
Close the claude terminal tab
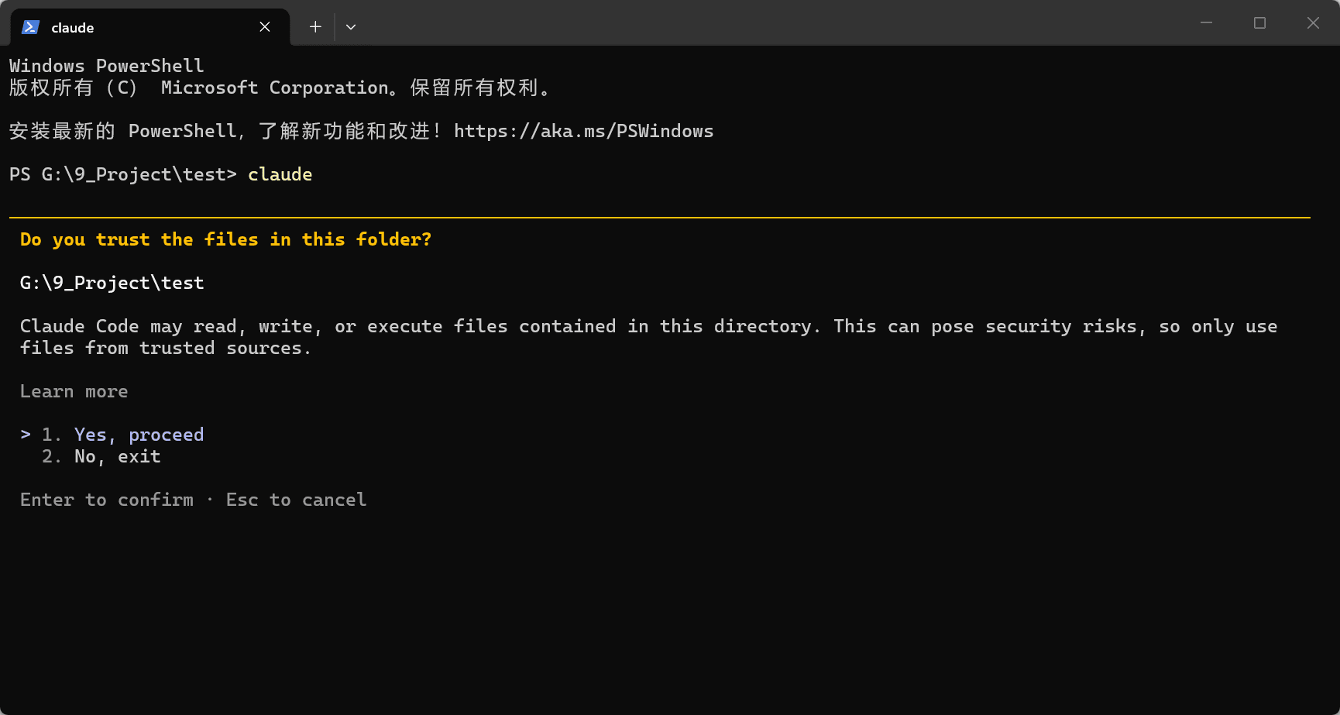pyautogui.click(x=265, y=27)
